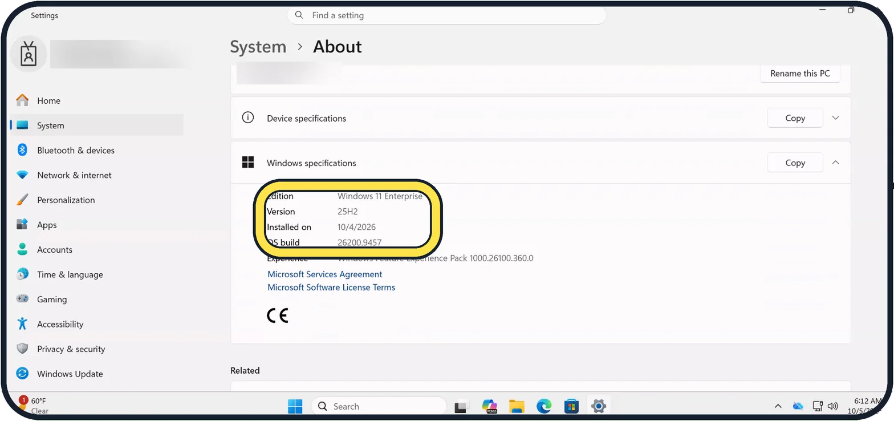Show hidden system tray icons
Viewport: 894px width, 421px height.
point(778,406)
